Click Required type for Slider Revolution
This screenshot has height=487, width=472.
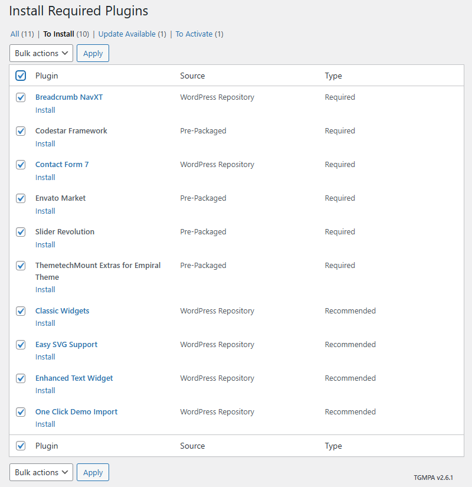pyautogui.click(x=340, y=232)
